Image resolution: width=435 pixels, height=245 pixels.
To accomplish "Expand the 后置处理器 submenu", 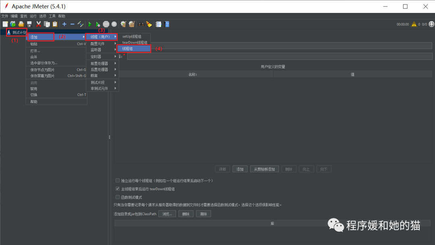I will coord(102,69).
